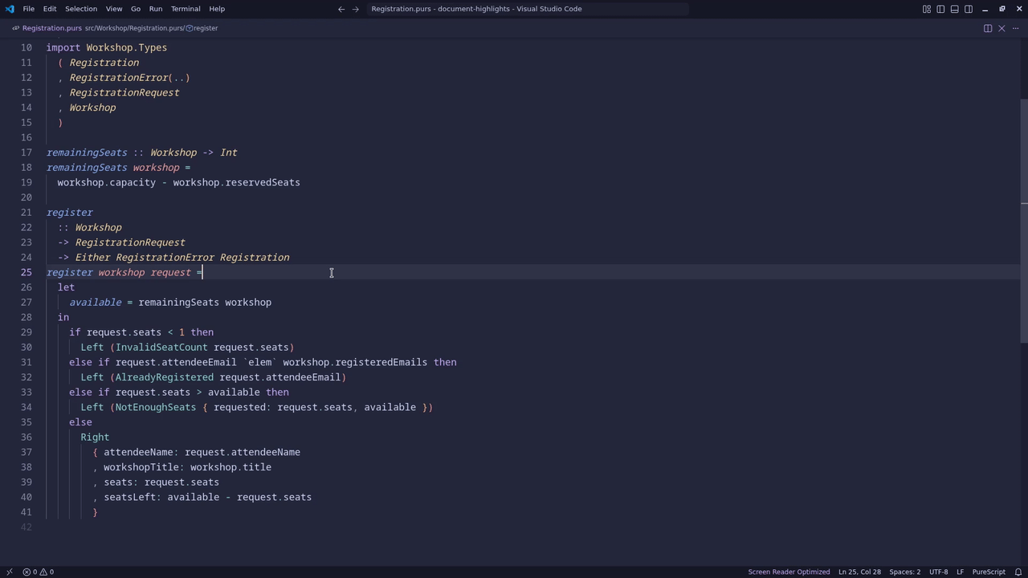
Task: Click Registration.purs breadcrumb file name
Action: [51, 28]
